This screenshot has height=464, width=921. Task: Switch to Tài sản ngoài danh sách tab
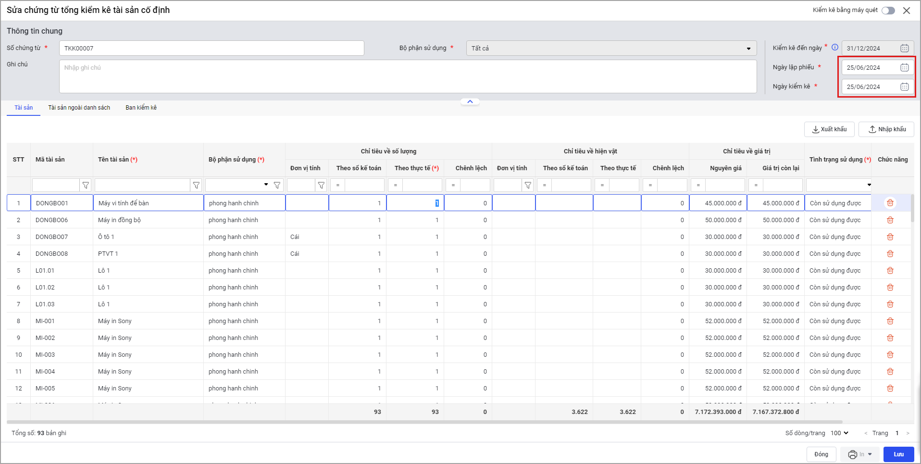[x=79, y=108]
